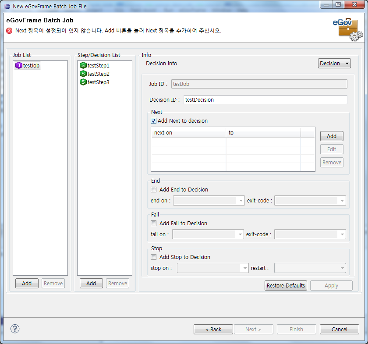Click the Next > wizard button

(254, 330)
